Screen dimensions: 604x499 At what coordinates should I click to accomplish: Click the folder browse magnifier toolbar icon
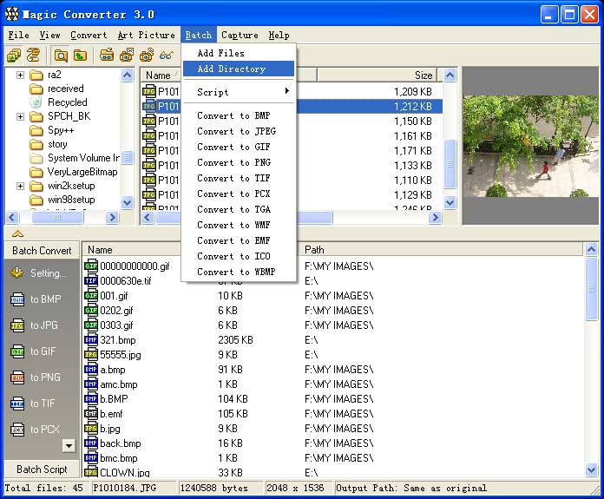coord(61,55)
